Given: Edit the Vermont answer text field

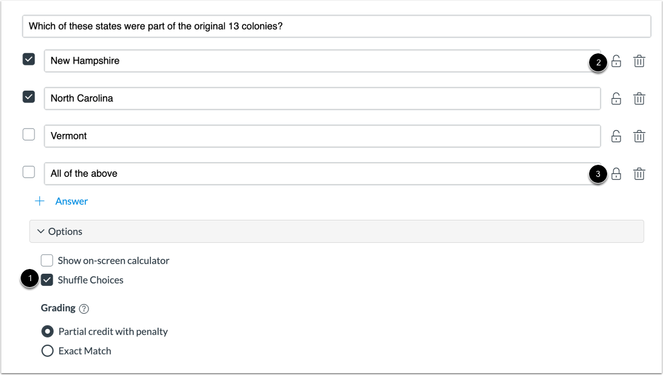Looking at the screenshot, I should tap(322, 136).
